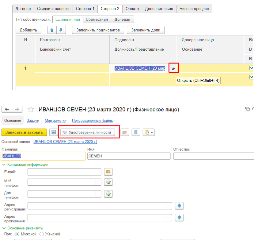Click the envelope icon beside E-mail field
This screenshot has height=240, width=254.
click(x=108, y=172)
